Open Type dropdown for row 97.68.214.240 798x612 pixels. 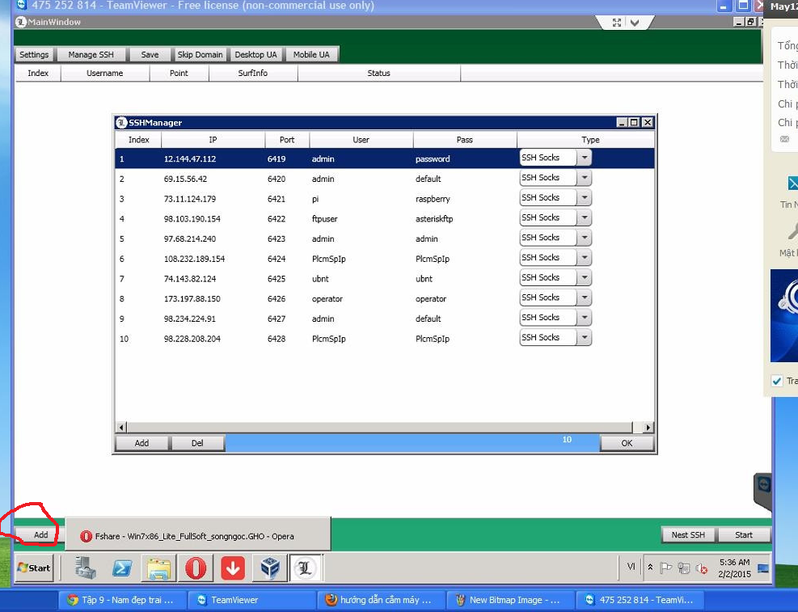point(585,238)
